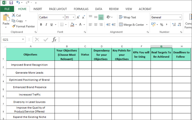Toggle Bold formatting
Viewport: 192px width, 120px height.
[41, 25]
